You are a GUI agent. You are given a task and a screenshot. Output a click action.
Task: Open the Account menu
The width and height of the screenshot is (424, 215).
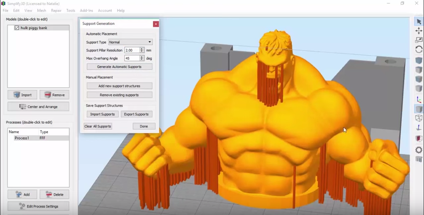point(105,10)
